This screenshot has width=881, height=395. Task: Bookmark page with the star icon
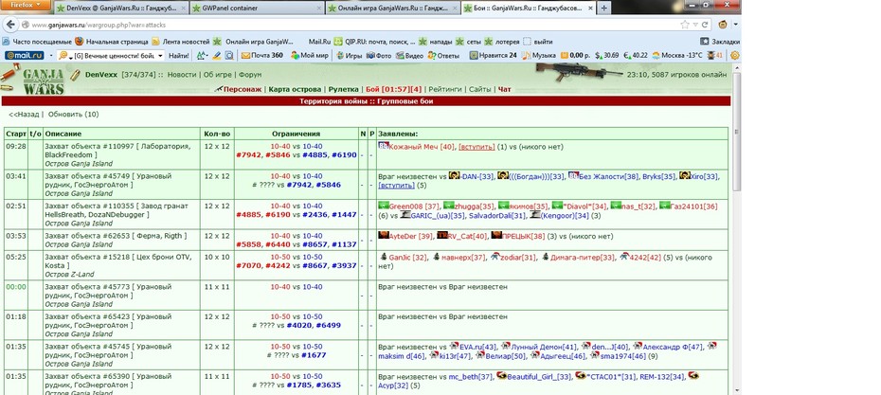[685, 25]
